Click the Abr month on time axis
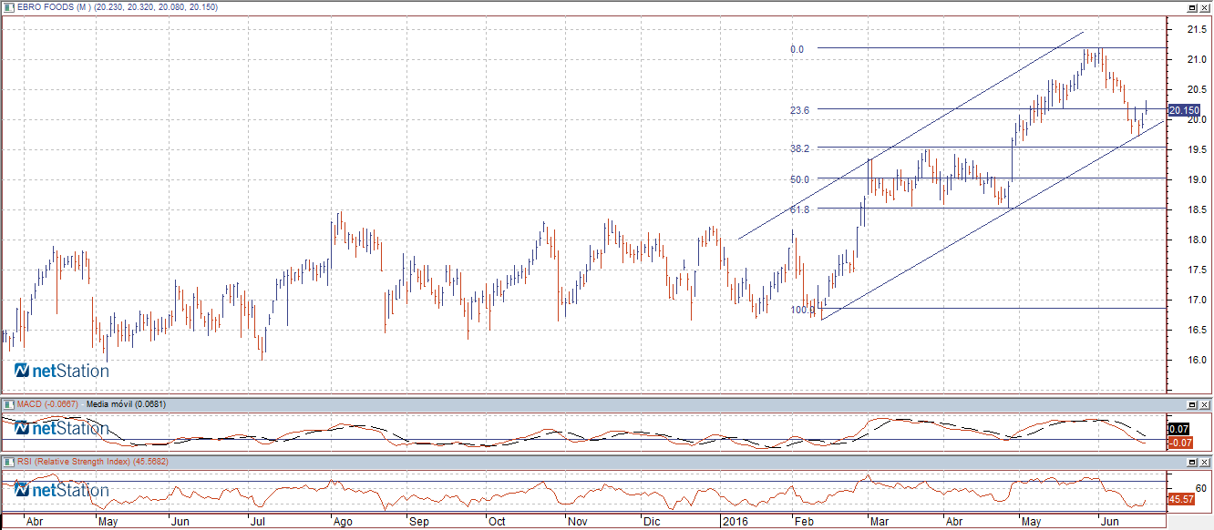The height and width of the screenshot is (530, 1214). click(35, 523)
